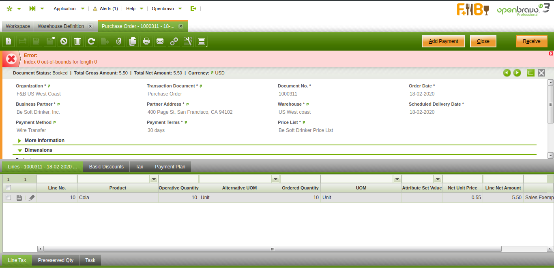554x268 pixels.
Task: Click the Add Payment button
Action: pos(443,41)
